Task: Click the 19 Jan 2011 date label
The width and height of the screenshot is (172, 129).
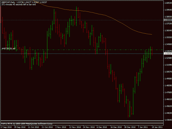Action: pyautogui.click(x=157, y=127)
